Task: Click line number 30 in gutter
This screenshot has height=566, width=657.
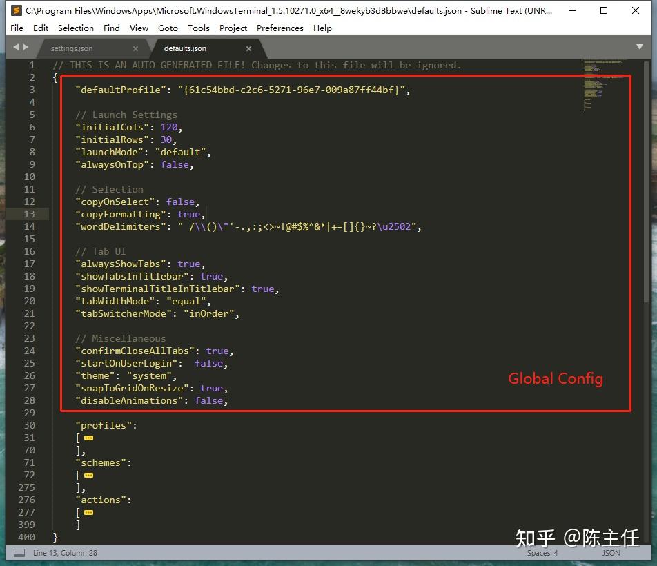Action: coord(29,425)
